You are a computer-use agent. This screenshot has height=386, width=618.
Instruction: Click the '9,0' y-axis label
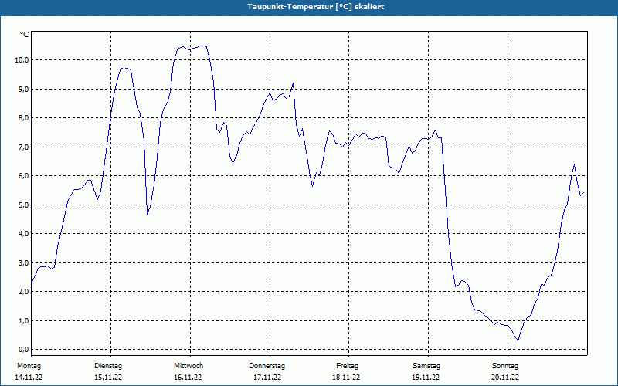point(23,89)
